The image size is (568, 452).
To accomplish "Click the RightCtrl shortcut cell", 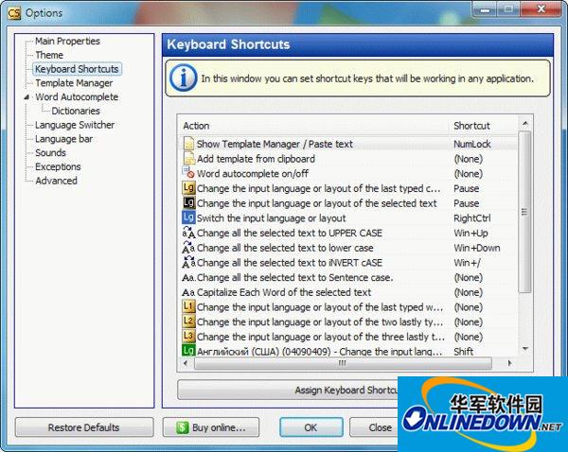I will 472,217.
